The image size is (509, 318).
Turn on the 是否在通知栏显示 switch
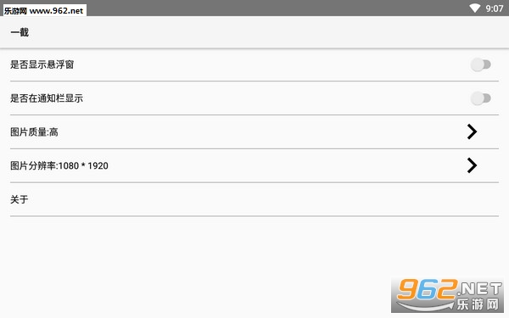tap(481, 98)
